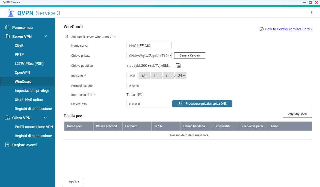Click the QVPN logo icon

click(x=11, y=13)
